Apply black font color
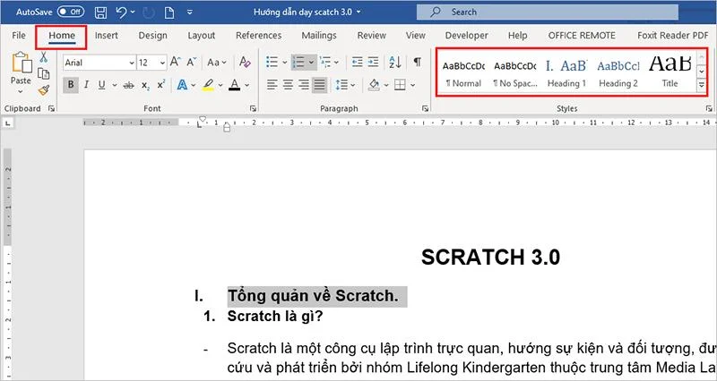 pos(235,85)
